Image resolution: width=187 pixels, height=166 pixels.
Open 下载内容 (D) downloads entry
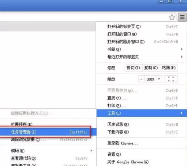(141, 132)
